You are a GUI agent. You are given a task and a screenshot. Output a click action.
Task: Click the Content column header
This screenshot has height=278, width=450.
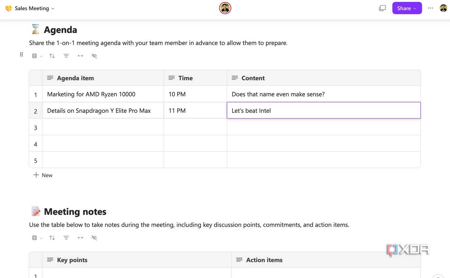pos(324,78)
